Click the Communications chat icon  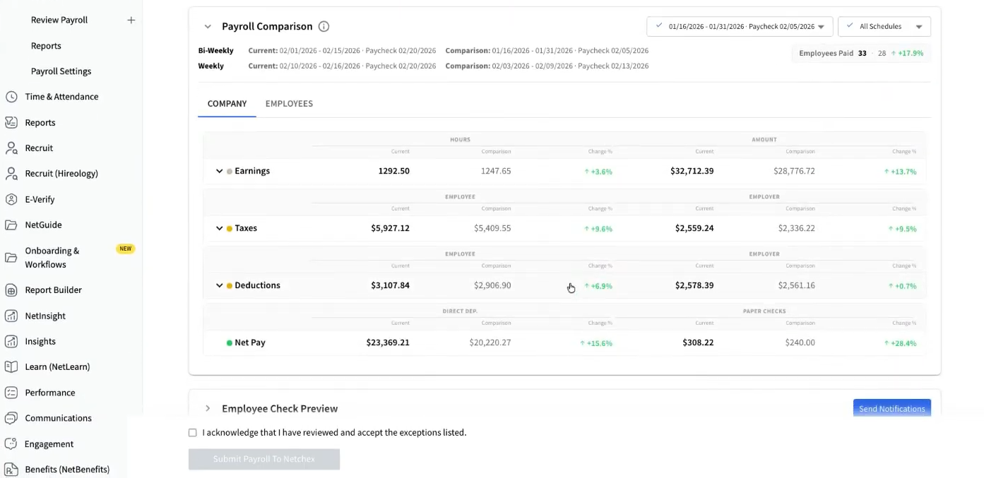11,418
